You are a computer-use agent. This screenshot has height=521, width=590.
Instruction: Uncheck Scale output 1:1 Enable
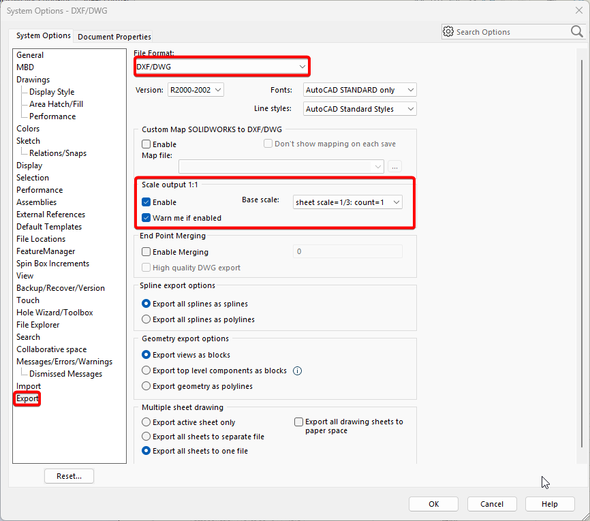coord(146,202)
